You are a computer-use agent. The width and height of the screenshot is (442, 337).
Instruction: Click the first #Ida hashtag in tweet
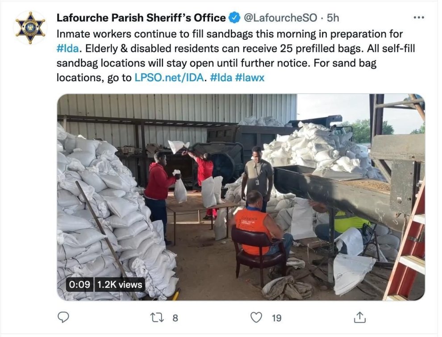tap(68, 49)
